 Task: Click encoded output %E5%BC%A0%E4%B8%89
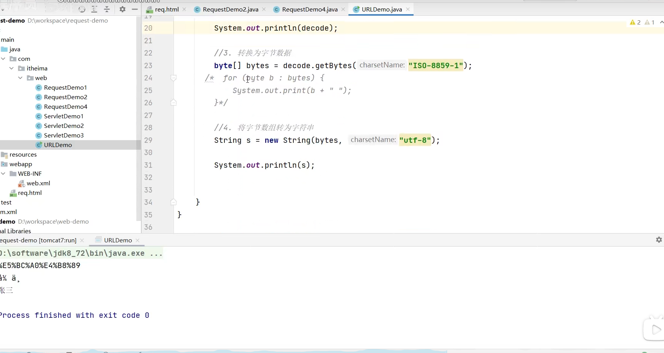[x=40, y=265]
